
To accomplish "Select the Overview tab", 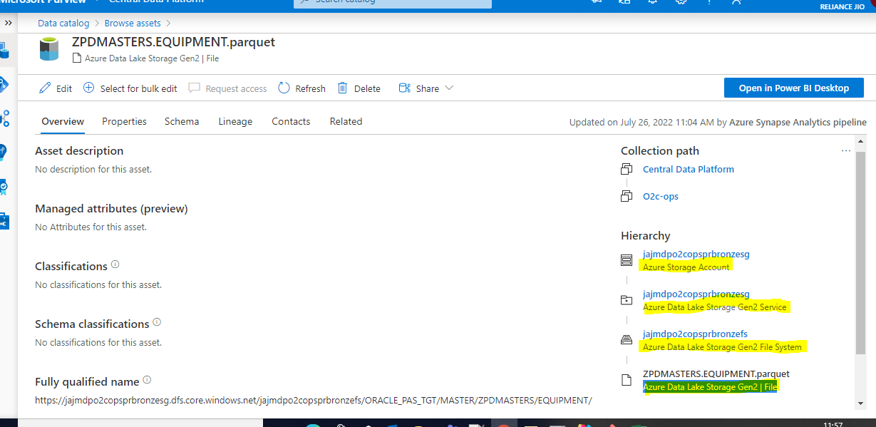I will (63, 122).
